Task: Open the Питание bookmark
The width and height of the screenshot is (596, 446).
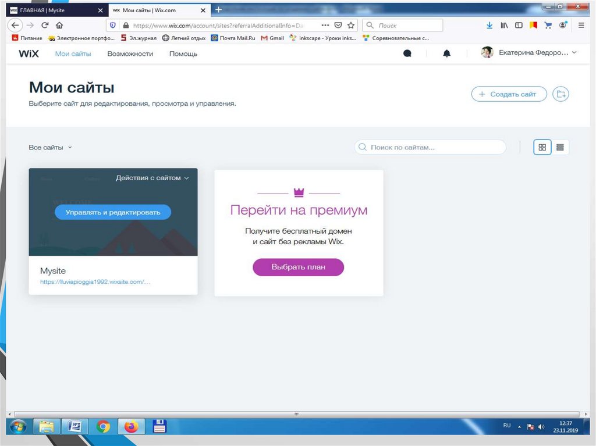Action: pyautogui.click(x=27, y=38)
